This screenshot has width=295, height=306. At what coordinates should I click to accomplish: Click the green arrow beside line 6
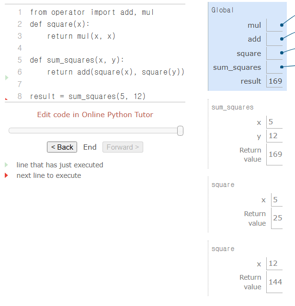click(7, 77)
